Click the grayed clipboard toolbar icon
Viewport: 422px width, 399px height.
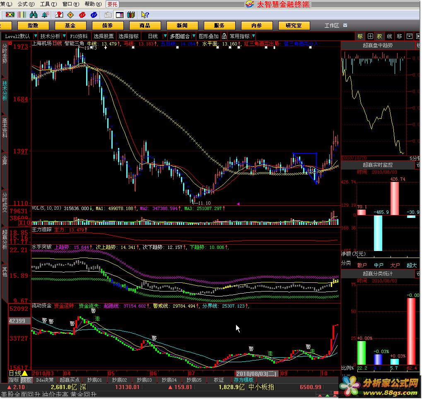[x=108, y=15]
